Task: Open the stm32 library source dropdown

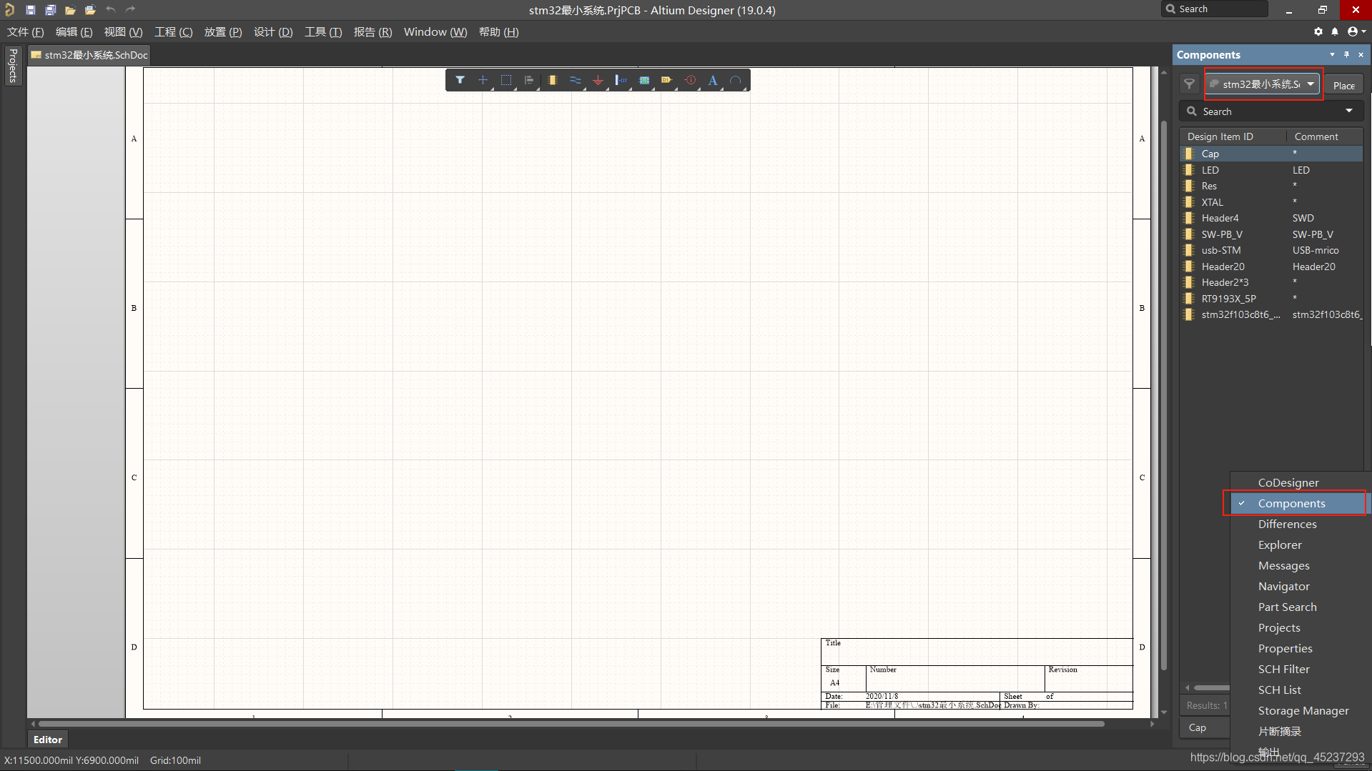Action: pyautogui.click(x=1264, y=84)
